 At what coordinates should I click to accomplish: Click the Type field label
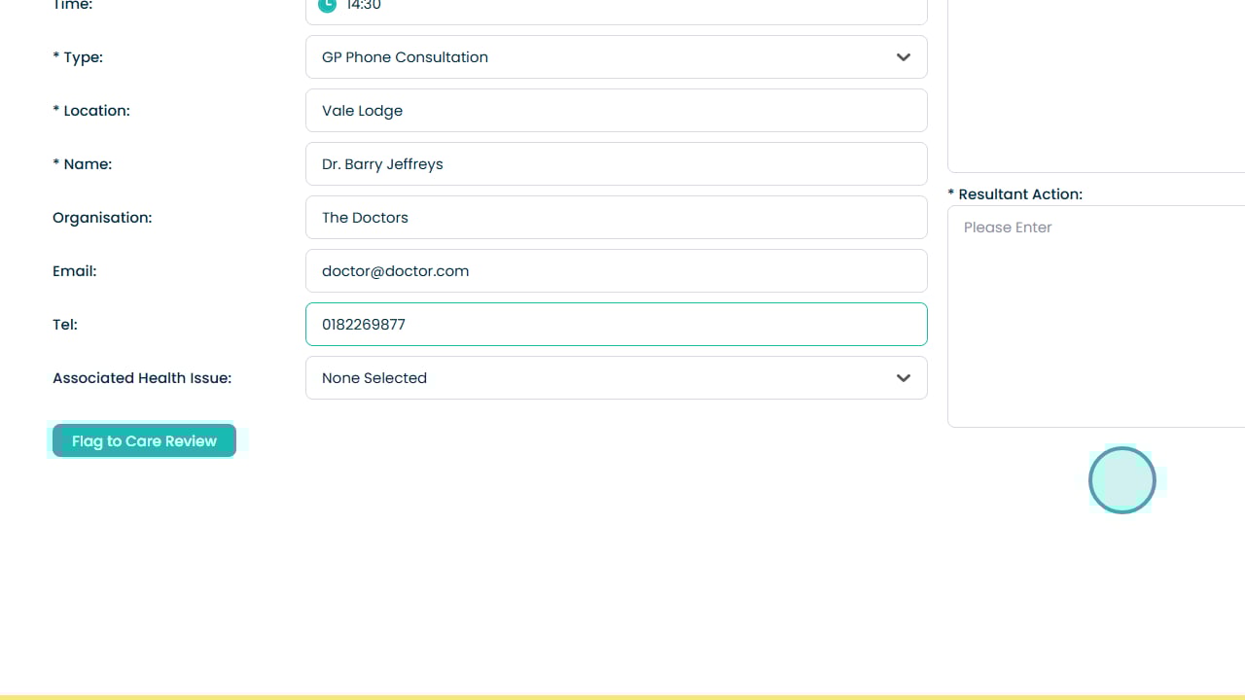pos(78,57)
